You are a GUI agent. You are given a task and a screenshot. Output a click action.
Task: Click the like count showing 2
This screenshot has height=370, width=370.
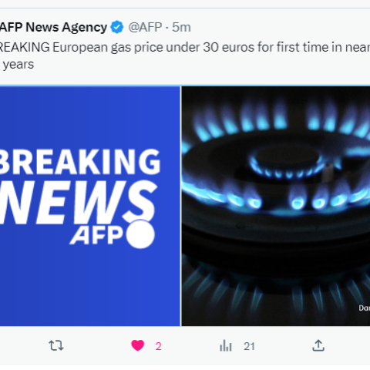[x=158, y=346]
